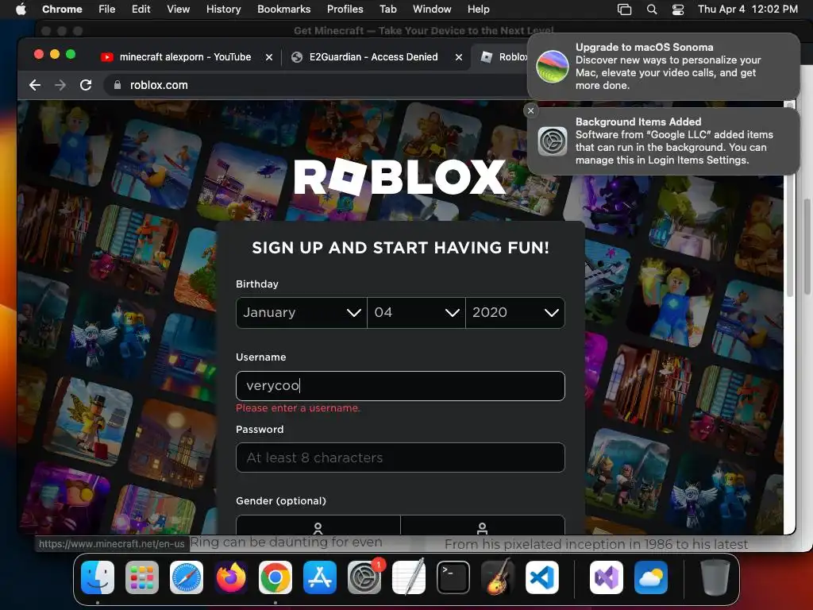Open the View menu
The width and height of the screenshot is (813, 610).
click(x=179, y=9)
